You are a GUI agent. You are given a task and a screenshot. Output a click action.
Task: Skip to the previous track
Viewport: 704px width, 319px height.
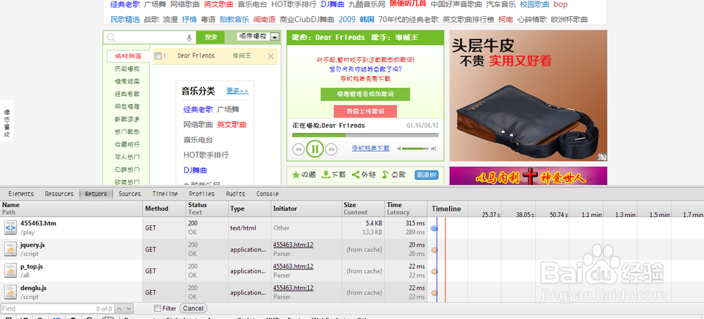298,149
